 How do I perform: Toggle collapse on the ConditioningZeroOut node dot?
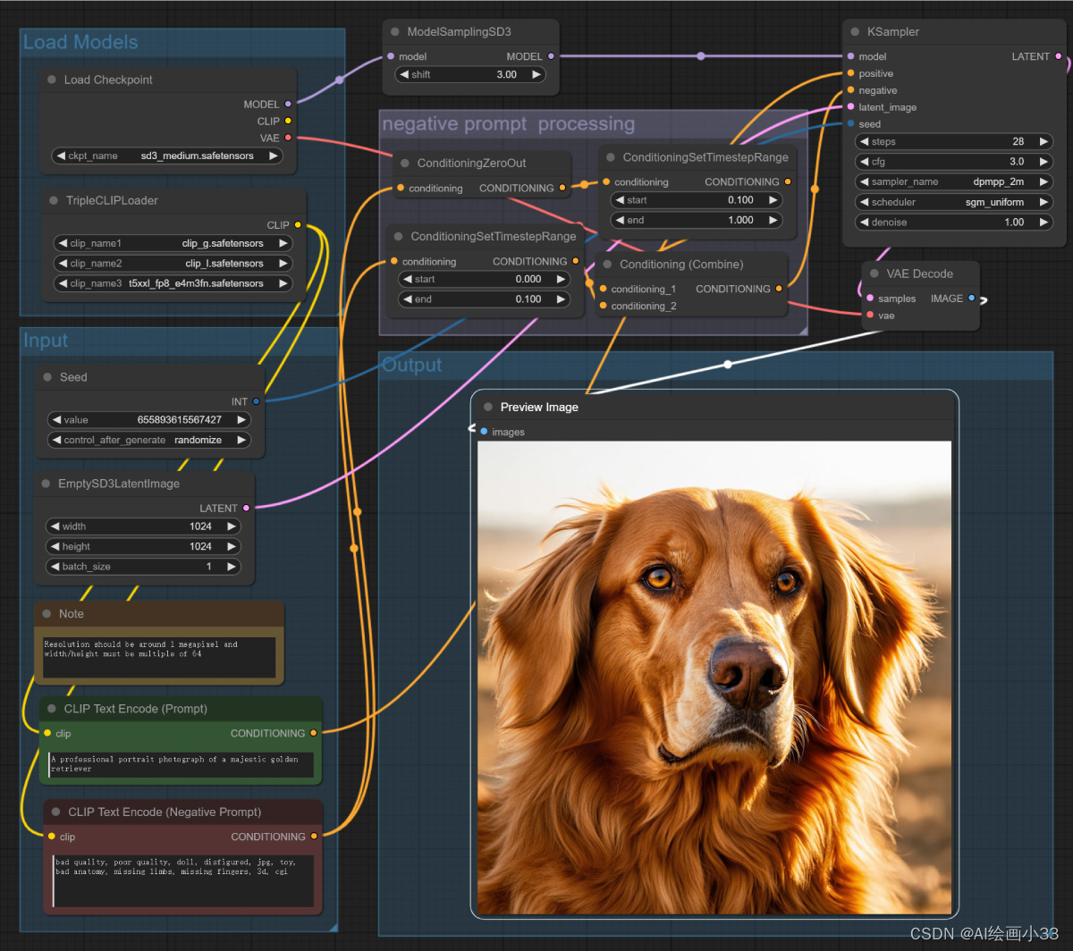coord(405,164)
